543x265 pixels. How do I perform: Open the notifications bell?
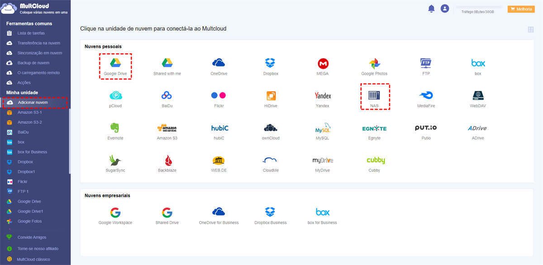pos(431,8)
